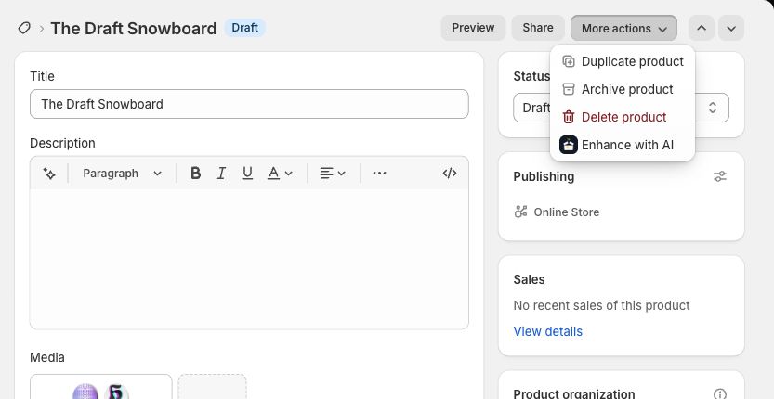Image resolution: width=774 pixels, height=399 pixels.
Task: Click the snowboard media thumbnail
Action: [101, 387]
